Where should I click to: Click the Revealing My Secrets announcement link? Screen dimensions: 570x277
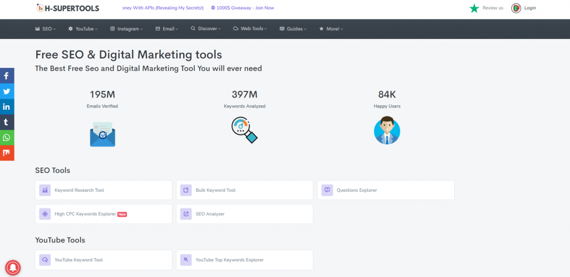click(x=164, y=8)
